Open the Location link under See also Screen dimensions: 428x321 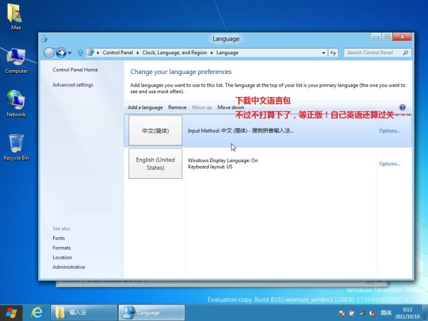click(62, 257)
